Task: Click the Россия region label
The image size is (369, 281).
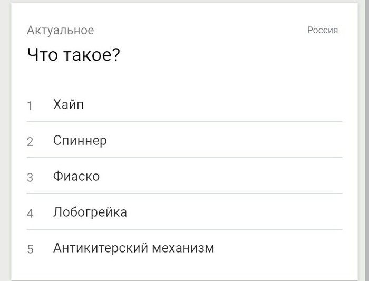Action: click(322, 30)
